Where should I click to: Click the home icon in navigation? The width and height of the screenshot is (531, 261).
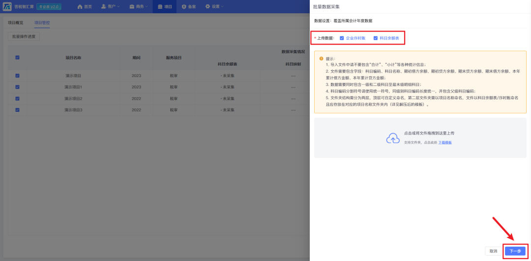click(80, 6)
